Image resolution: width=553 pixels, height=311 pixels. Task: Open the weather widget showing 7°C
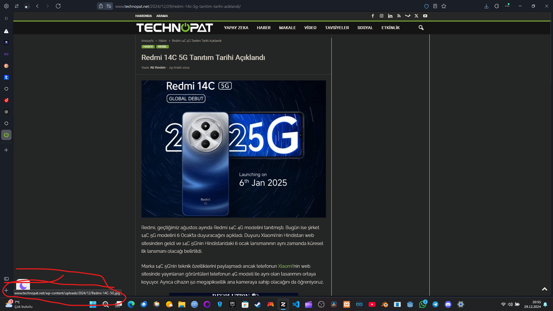(x=19, y=304)
